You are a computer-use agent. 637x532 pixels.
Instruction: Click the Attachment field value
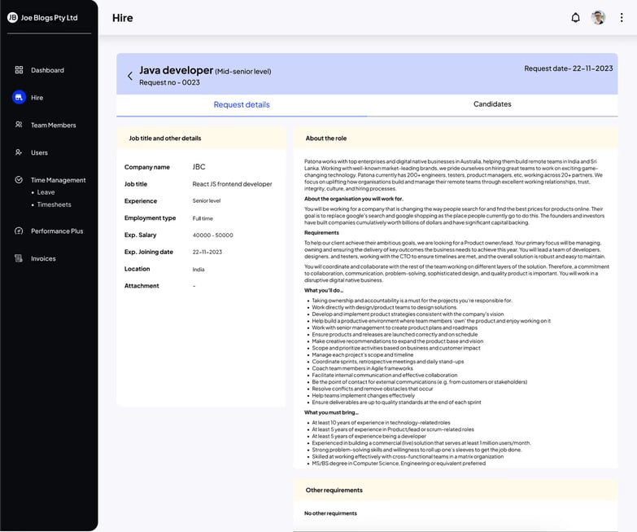coord(194,286)
